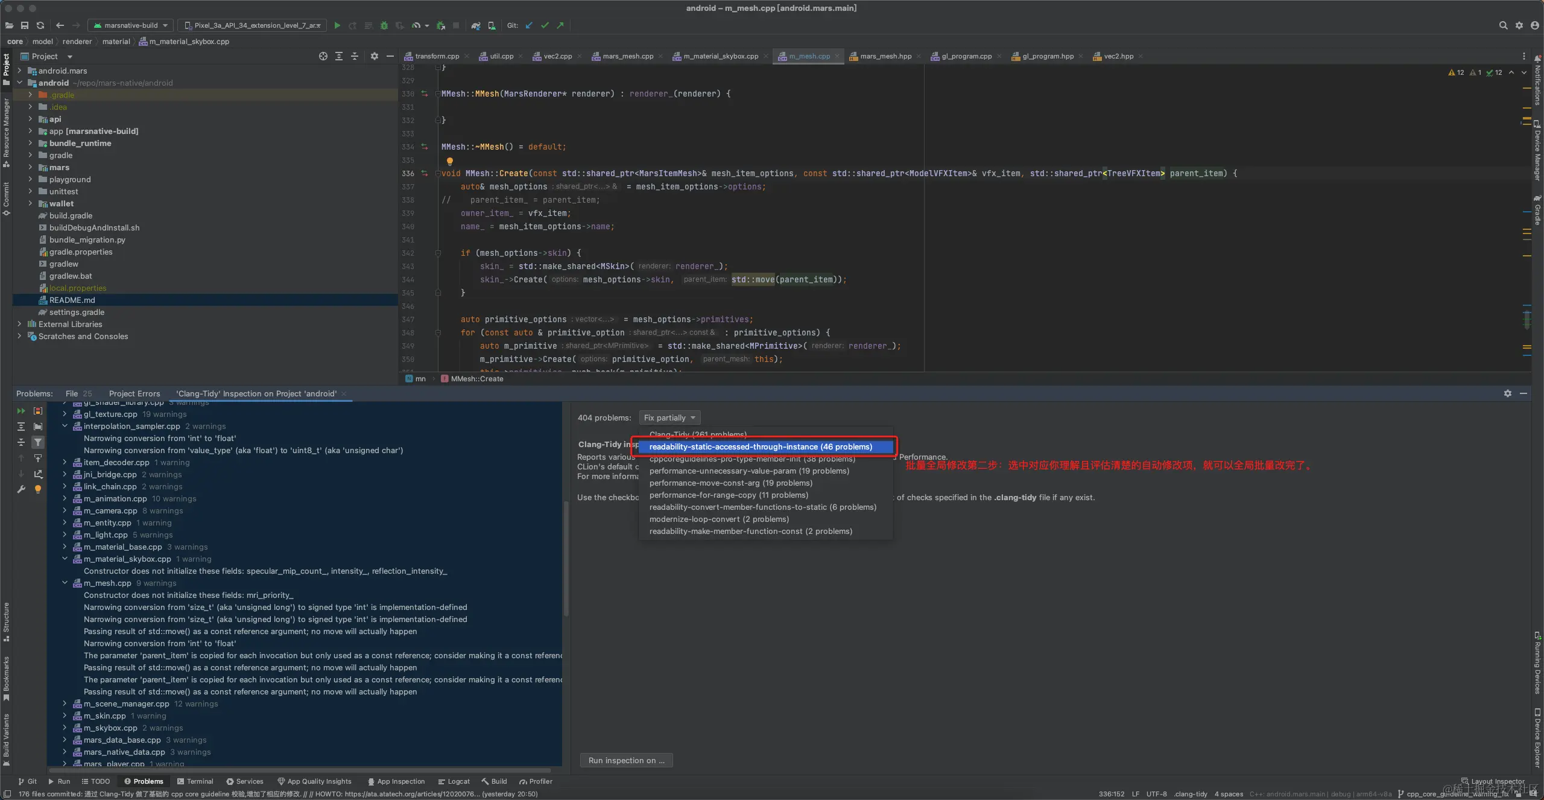Expand gl_texture.cpp warnings
The image size is (1544, 800).
click(65, 414)
